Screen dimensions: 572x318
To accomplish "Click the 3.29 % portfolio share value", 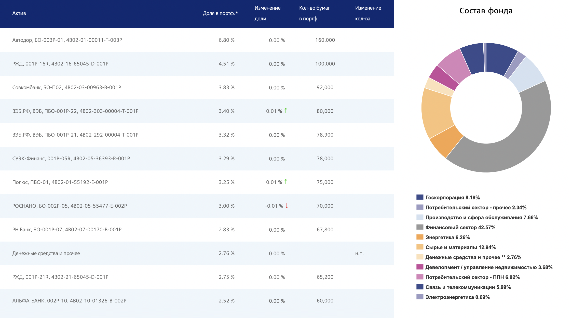I will (x=226, y=158).
